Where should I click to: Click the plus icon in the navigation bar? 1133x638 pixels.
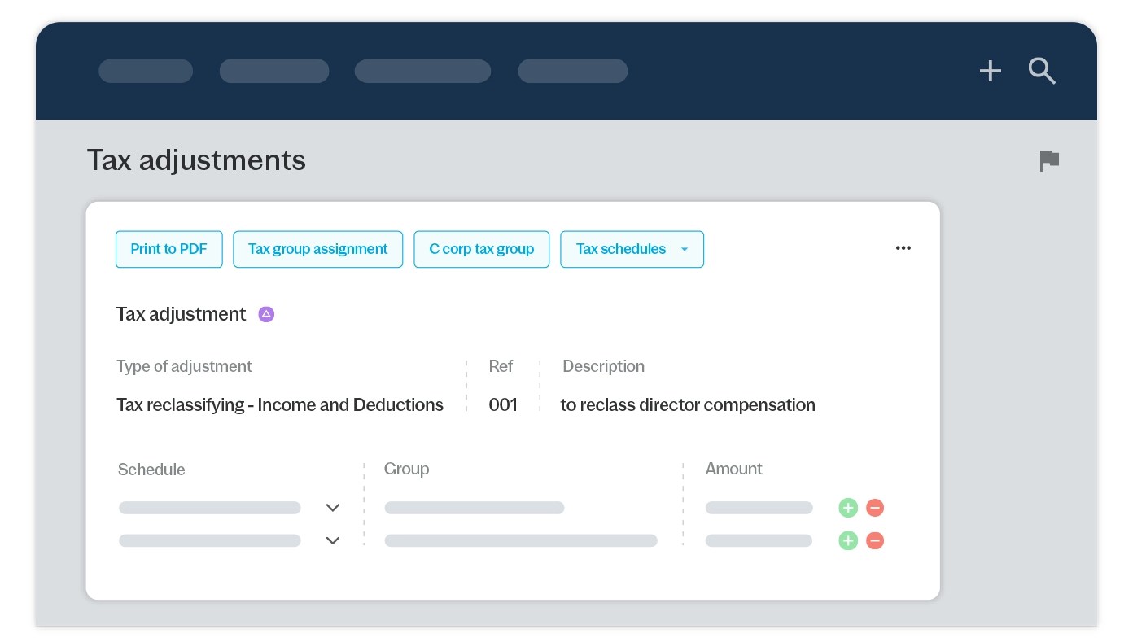(990, 71)
